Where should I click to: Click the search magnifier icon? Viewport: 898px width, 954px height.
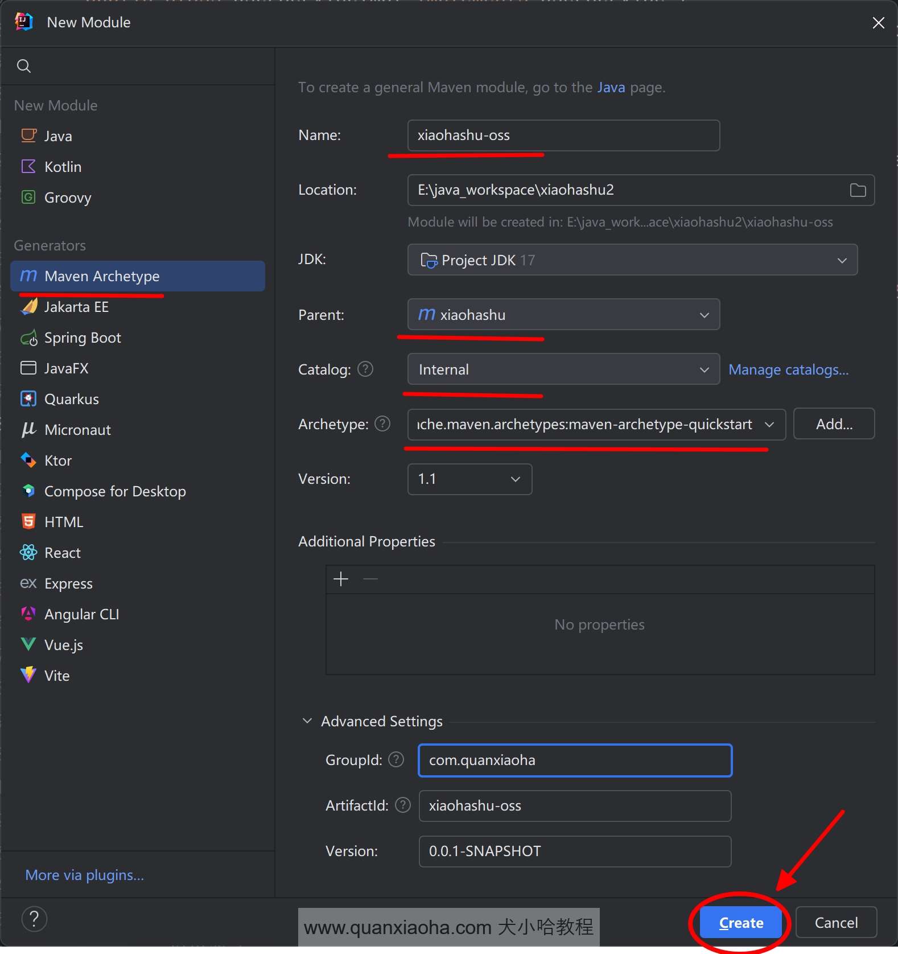pyautogui.click(x=24, y=66)
